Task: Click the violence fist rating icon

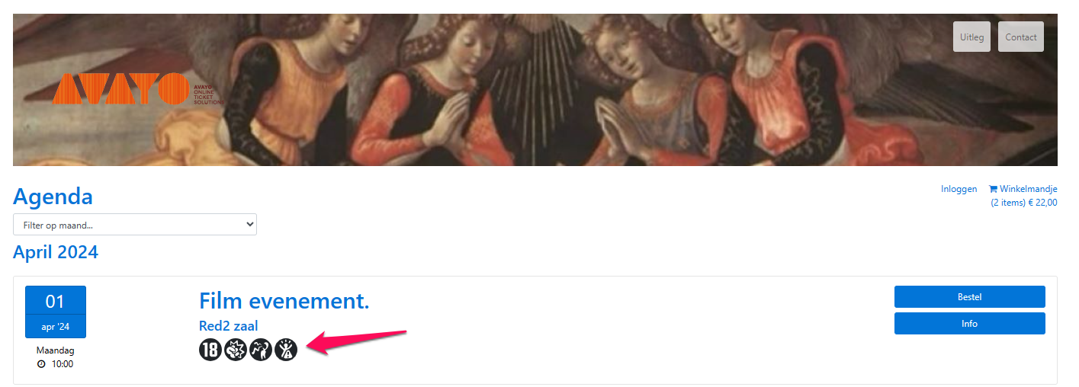Action: coord(236,350)
